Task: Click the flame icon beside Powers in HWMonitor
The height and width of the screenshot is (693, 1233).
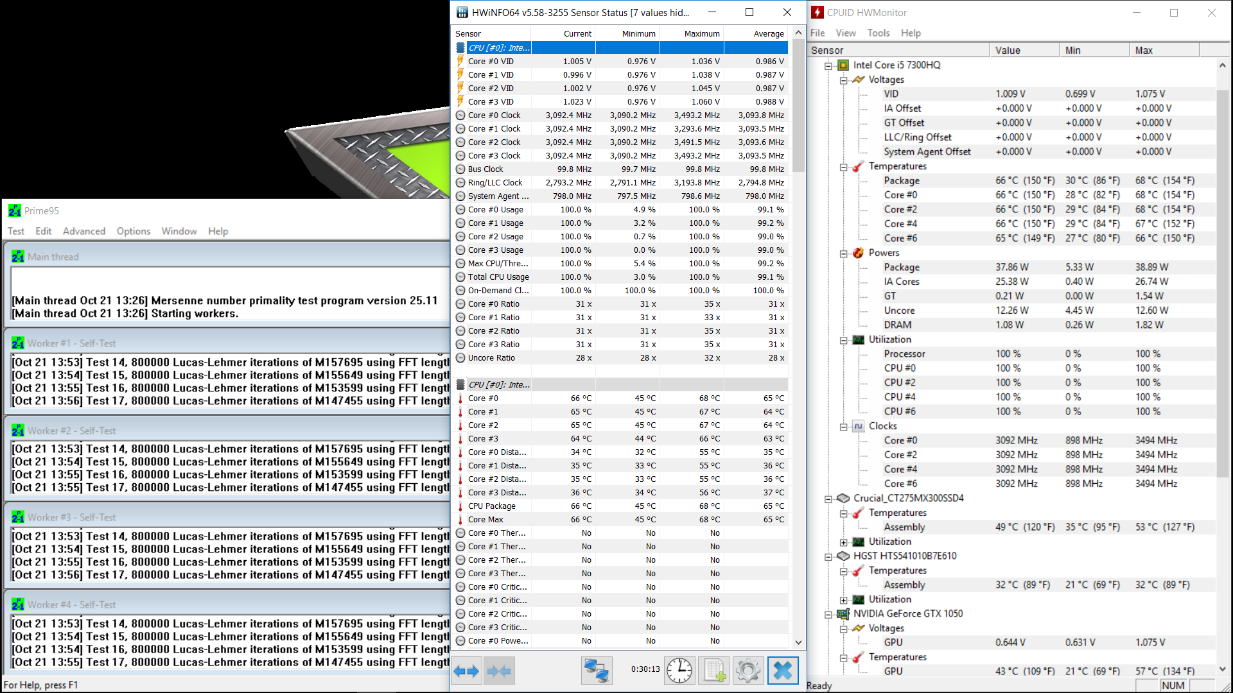Action: pos(858,253)
